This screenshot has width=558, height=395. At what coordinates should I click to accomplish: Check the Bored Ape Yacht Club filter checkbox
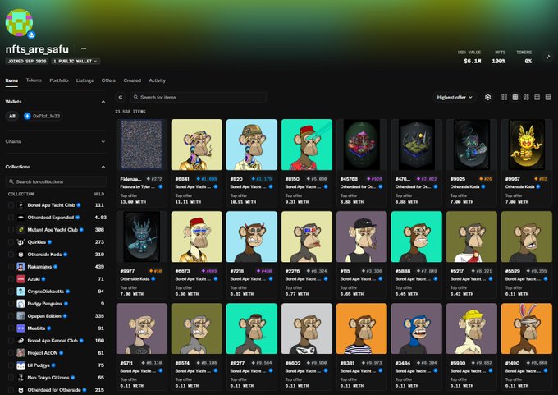(11, 205)
